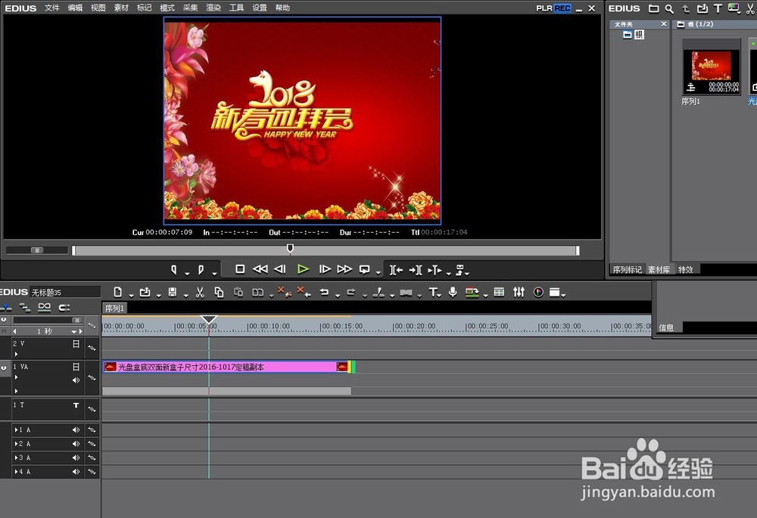
Task: Mute audio track 2 A speaker icon
Action: click(x=76, y=444)
